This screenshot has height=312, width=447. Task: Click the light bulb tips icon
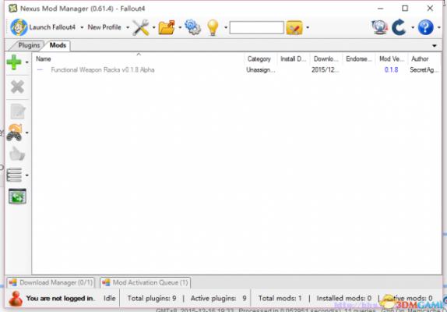point(213,27)
